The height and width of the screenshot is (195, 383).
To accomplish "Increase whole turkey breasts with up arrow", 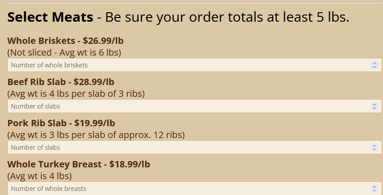I will [374, 187].
